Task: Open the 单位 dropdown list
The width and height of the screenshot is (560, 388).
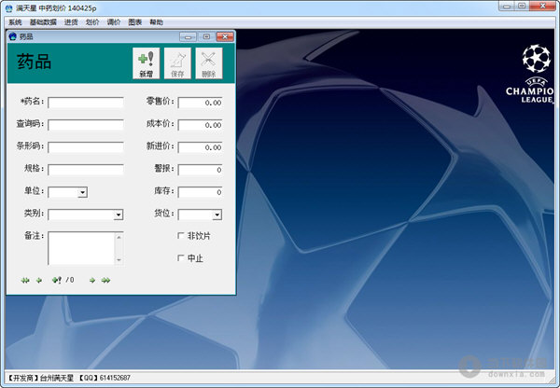Action: click(x=82, y=192)
